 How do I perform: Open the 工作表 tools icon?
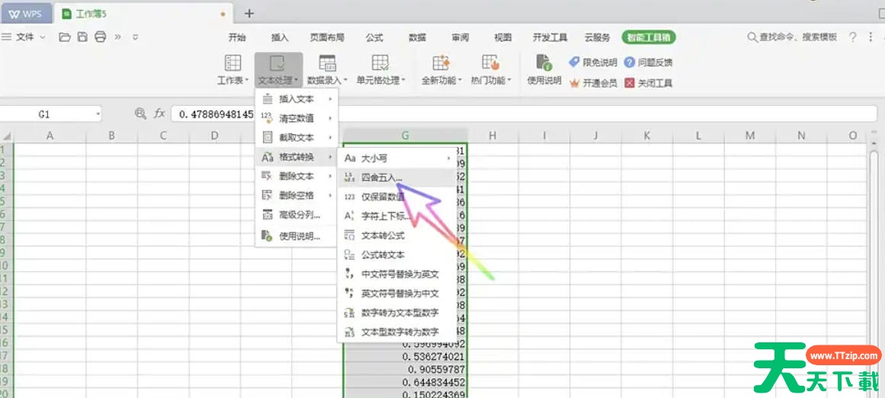[232, 63]
